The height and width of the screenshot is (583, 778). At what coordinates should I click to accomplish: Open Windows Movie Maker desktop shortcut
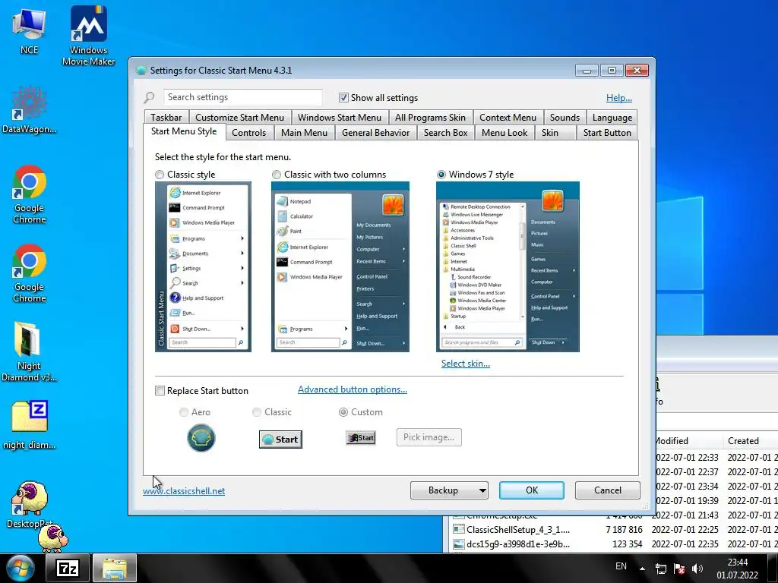[x=88, y=36]
